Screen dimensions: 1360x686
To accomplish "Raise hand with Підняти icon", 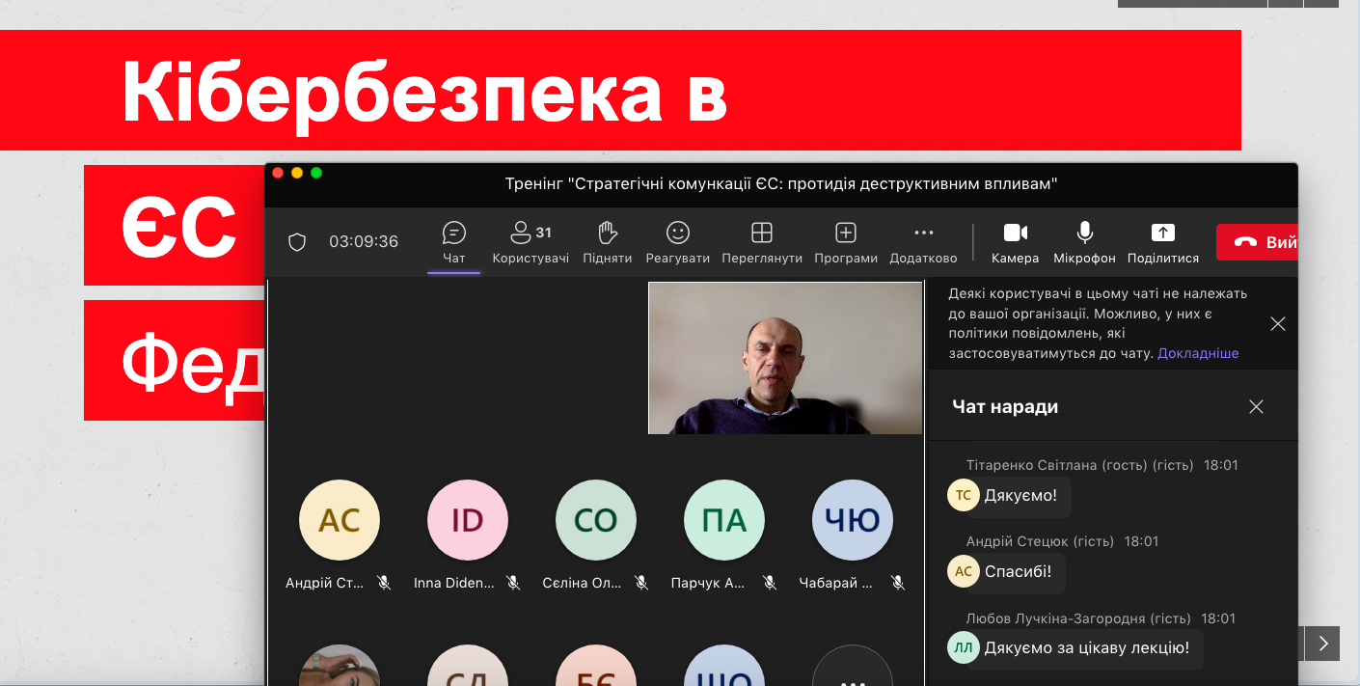I will 607,233.
